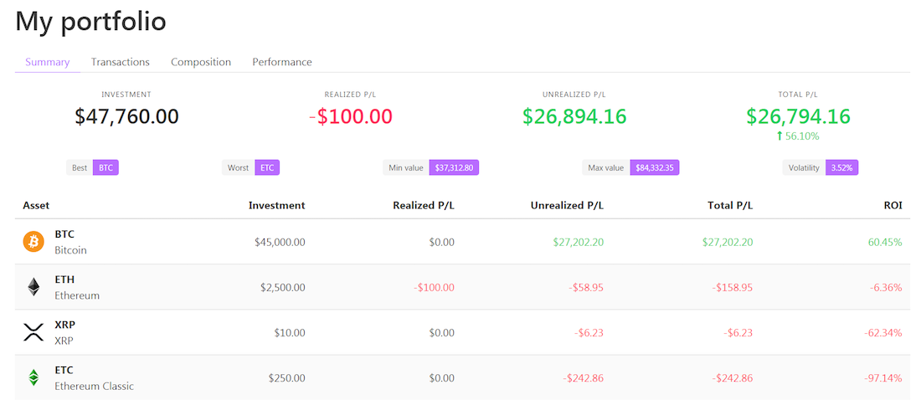
Task: Click the Best BTC badge
Action: [92, 167]
